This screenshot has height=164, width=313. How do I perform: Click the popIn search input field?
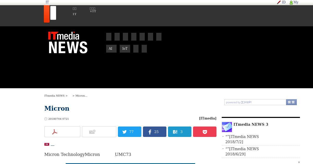coord(255,102)
